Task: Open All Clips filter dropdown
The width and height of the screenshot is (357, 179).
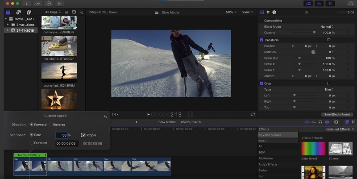Action: click(53, 12)
